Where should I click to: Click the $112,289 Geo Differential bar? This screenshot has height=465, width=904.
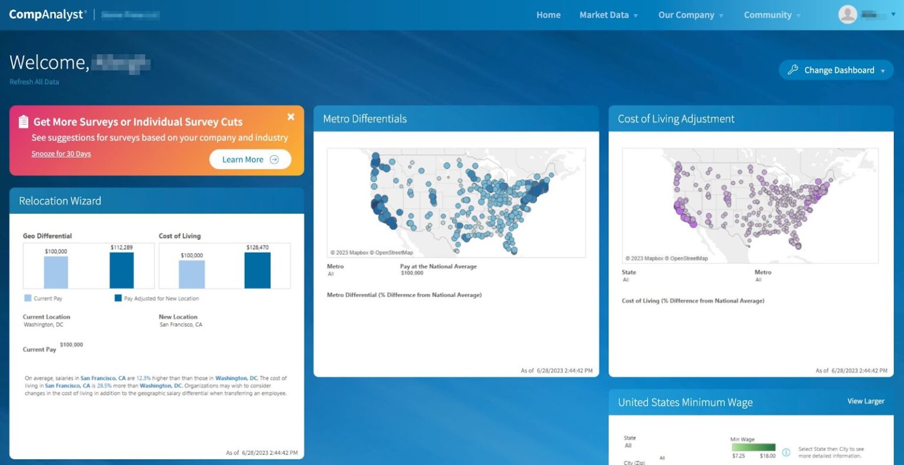click(x=122, y=270)
